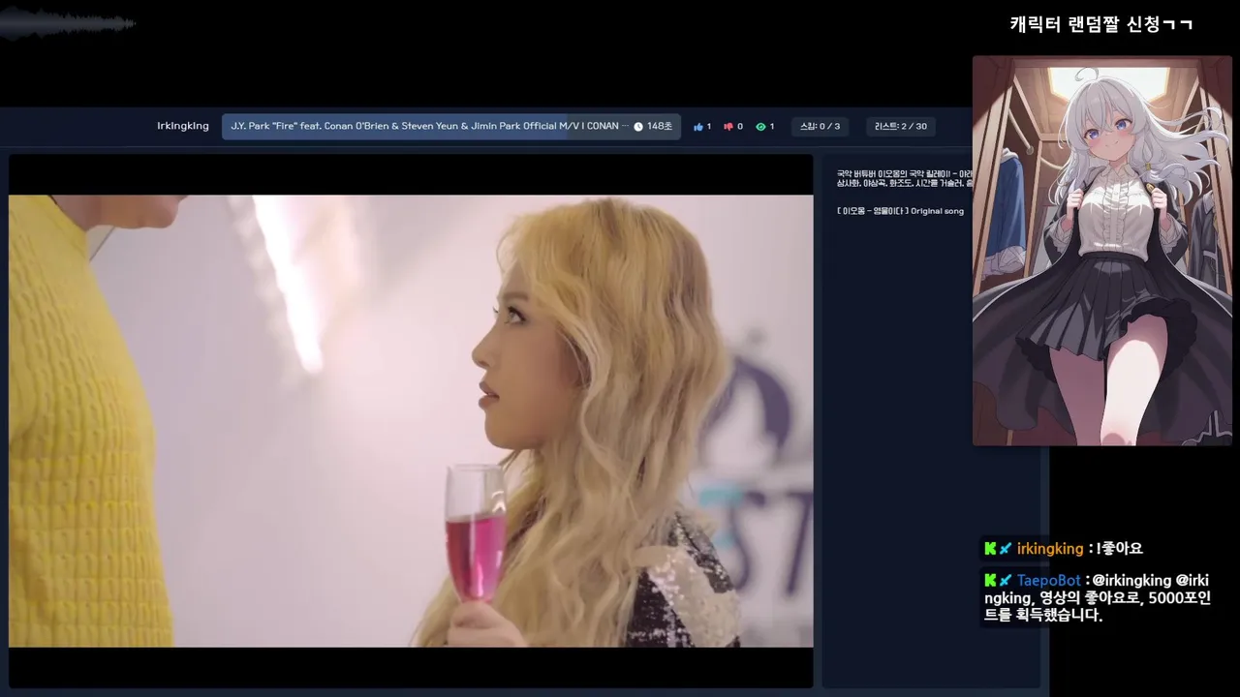Open the anime character image on the right
The image size is (1240, 697).
coord(1101,251)
